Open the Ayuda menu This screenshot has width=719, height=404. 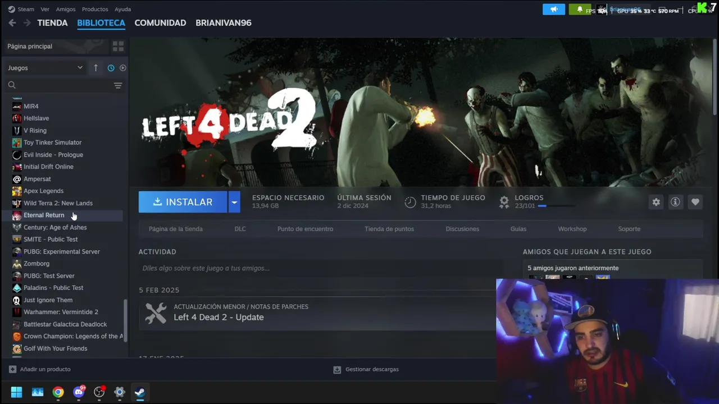[122, 9]
